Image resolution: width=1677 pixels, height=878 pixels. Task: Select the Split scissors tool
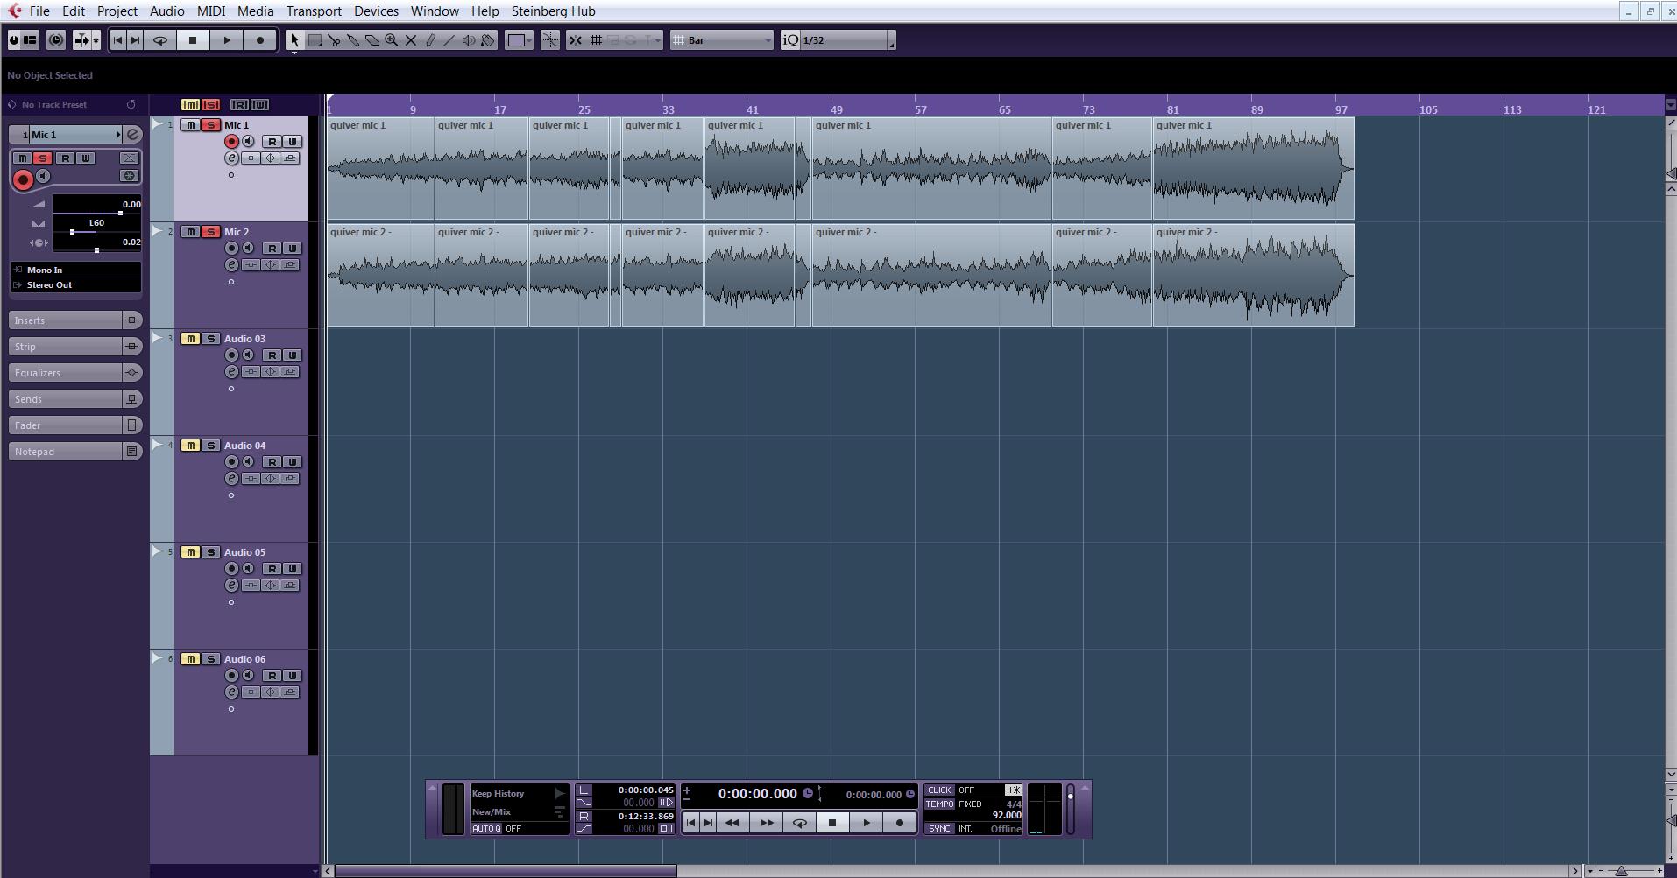(334, 40)
